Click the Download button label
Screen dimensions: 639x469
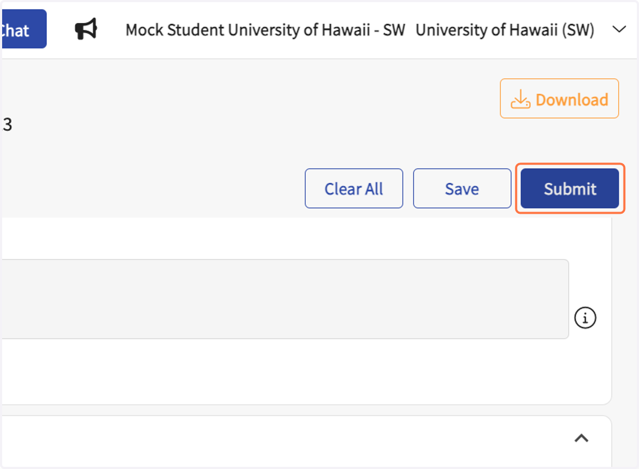(572, 100)
